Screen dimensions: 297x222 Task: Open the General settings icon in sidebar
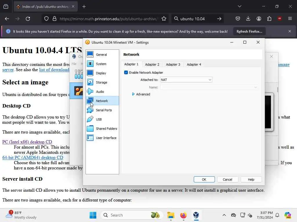pyautogui.click(x=90, y=54)
